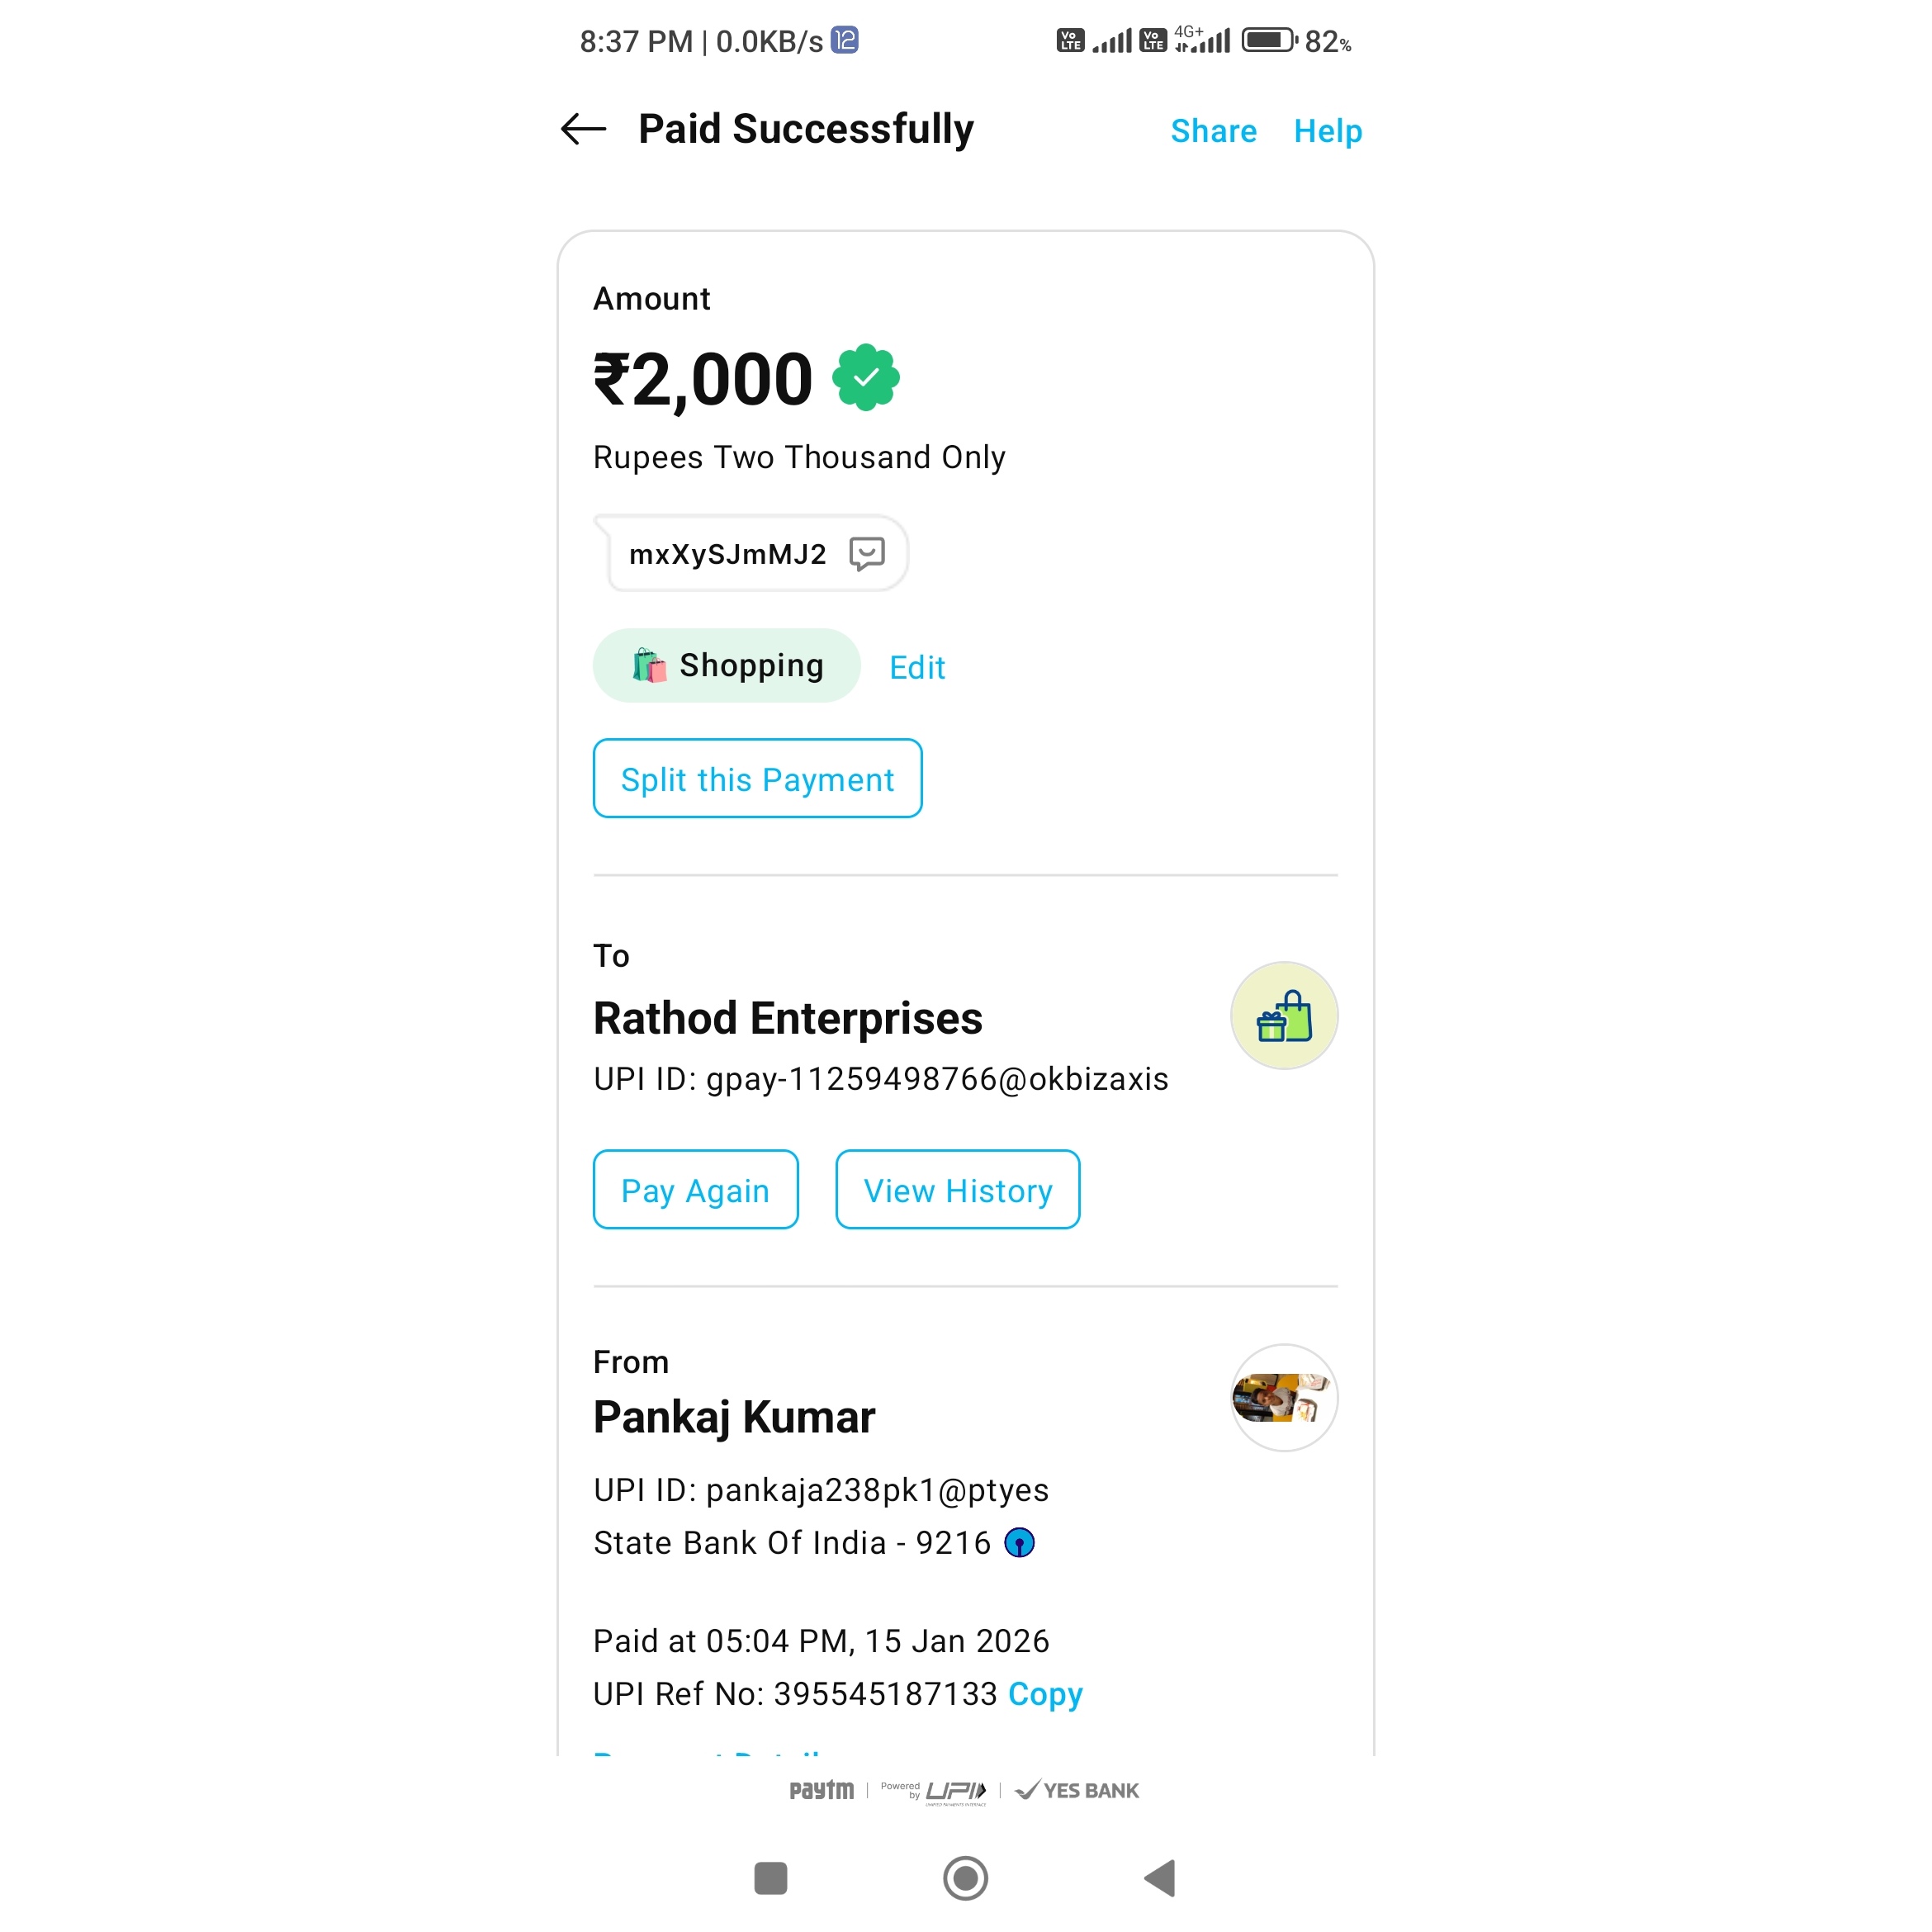Click the green verified checkmark badge
The image size is (1932, 1932).
(x=866, y=378)
